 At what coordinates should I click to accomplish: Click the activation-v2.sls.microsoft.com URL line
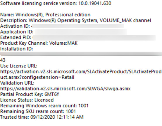point(81,71)
